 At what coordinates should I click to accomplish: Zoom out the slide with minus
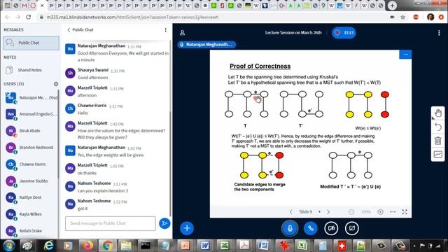tap(351, 211)
